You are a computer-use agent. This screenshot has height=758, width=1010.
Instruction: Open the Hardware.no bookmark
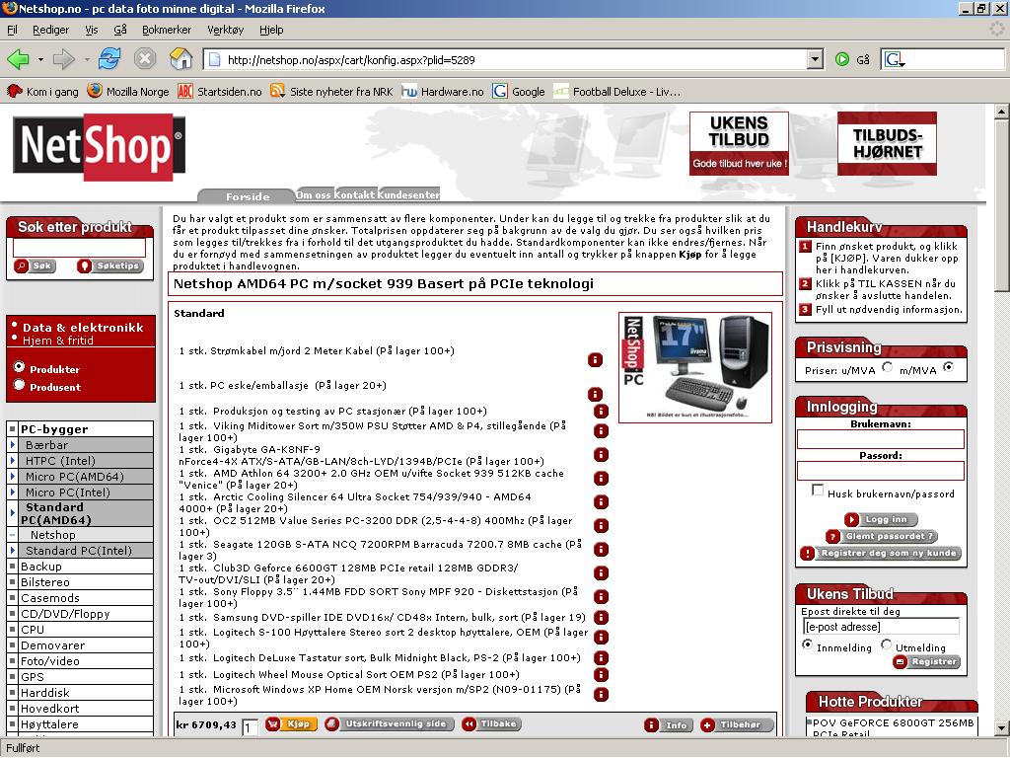[x=443, y=92]
